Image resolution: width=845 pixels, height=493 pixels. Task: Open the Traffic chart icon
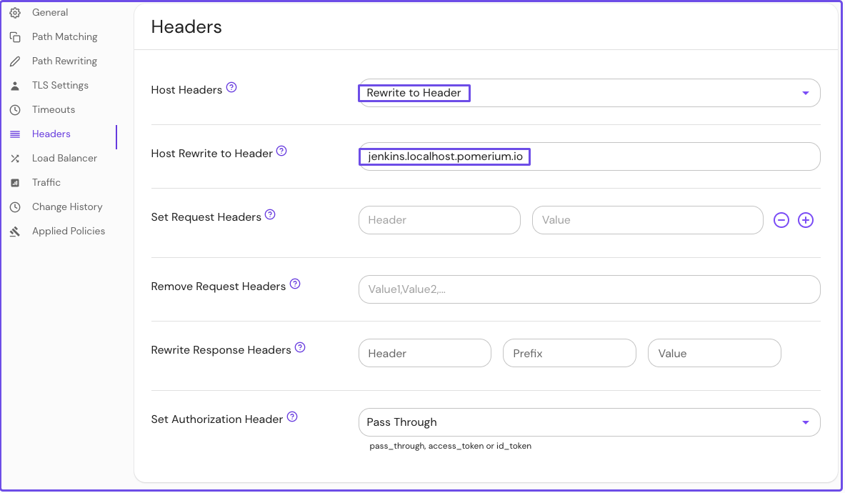click(x=14, y=182)
